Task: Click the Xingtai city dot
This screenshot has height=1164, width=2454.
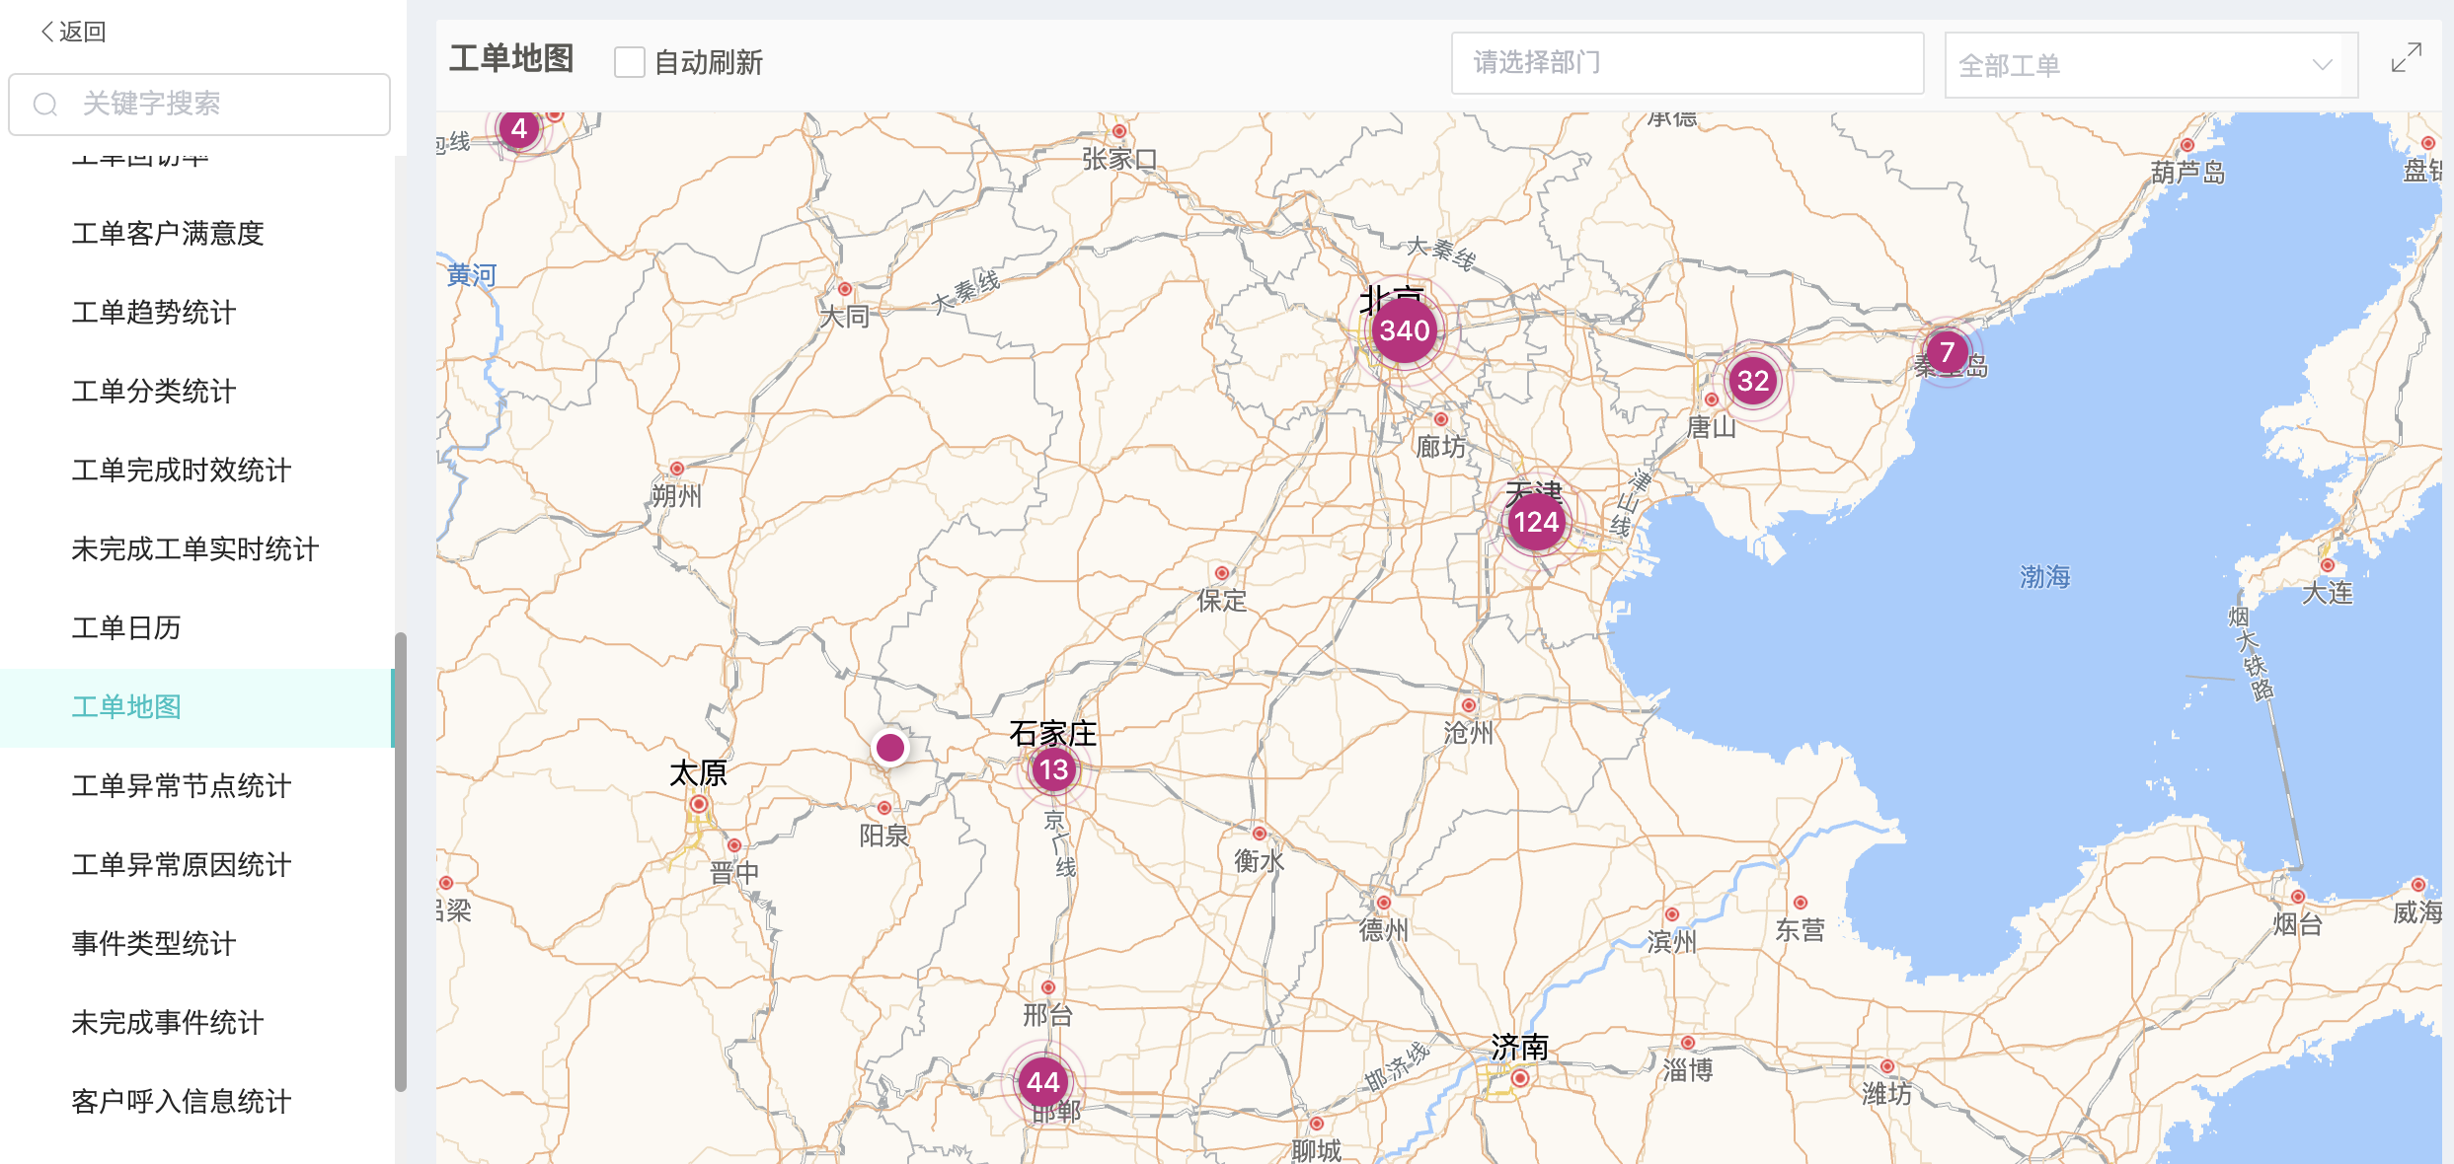Action: (1048, 987)
